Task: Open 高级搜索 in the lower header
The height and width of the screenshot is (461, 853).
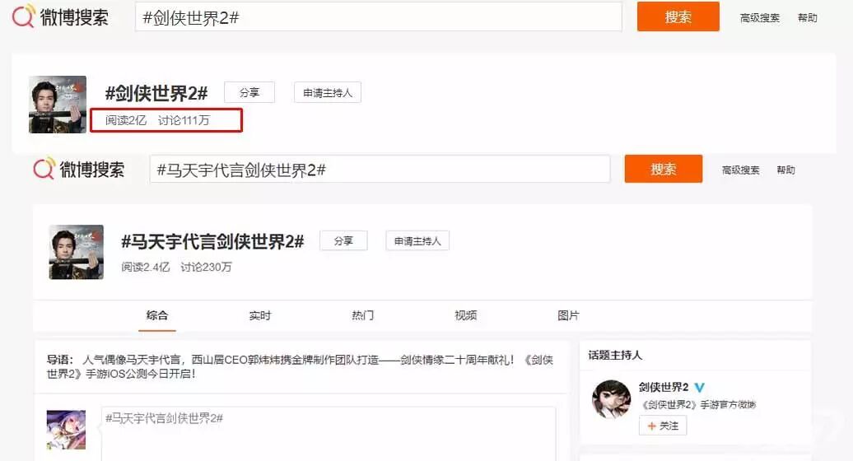Action: 740,170
